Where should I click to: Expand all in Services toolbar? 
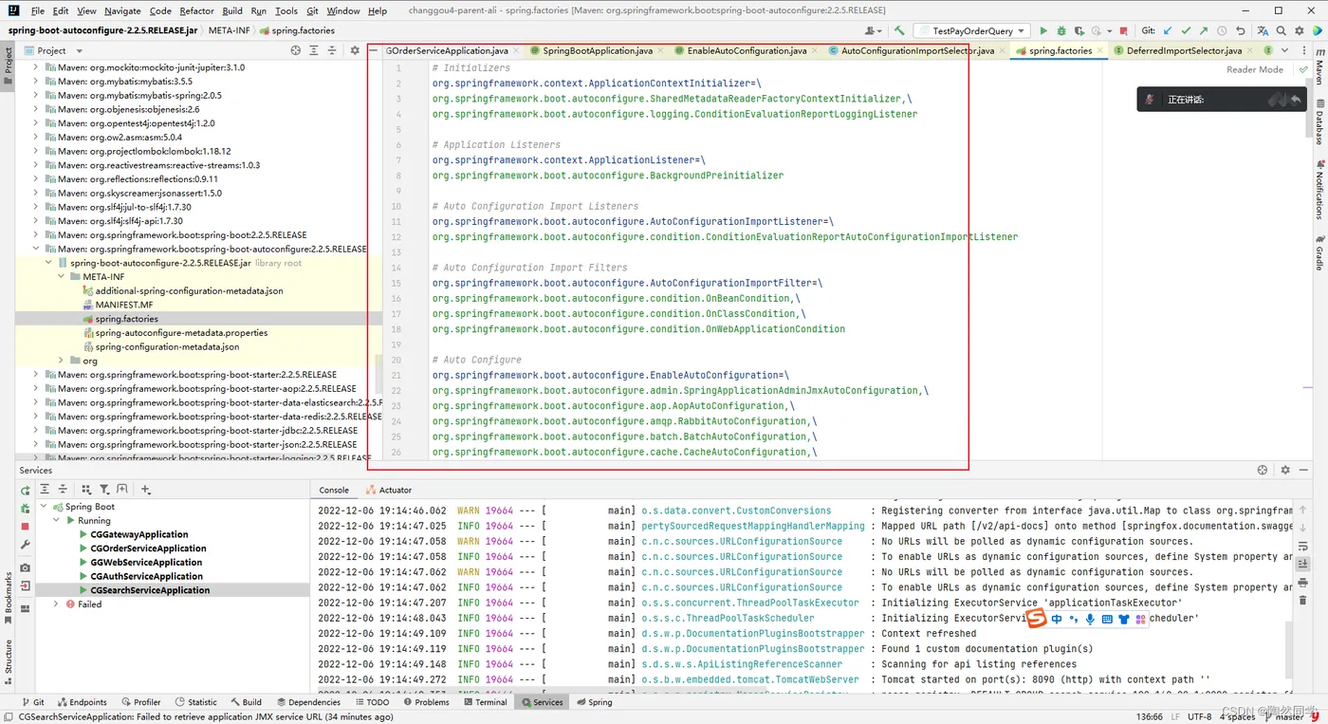pos(45,490)
